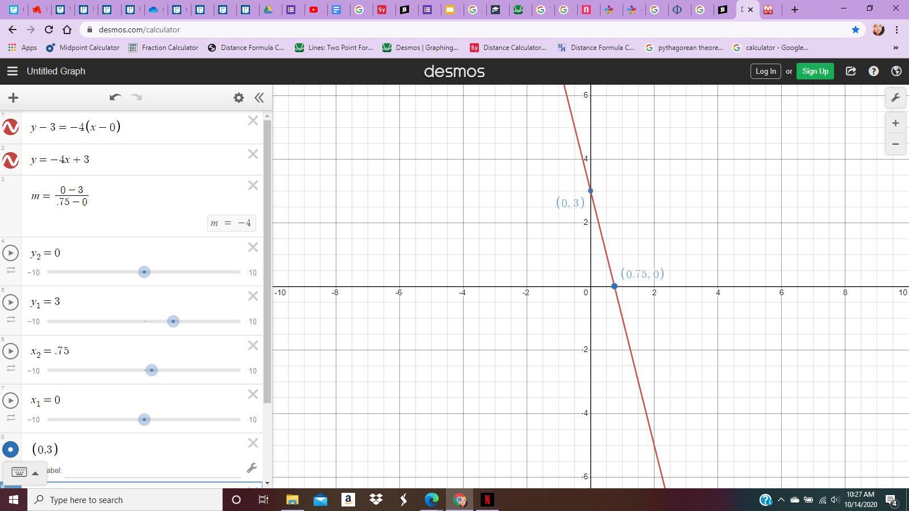Click the m = −4 result box

pos(231,223)
